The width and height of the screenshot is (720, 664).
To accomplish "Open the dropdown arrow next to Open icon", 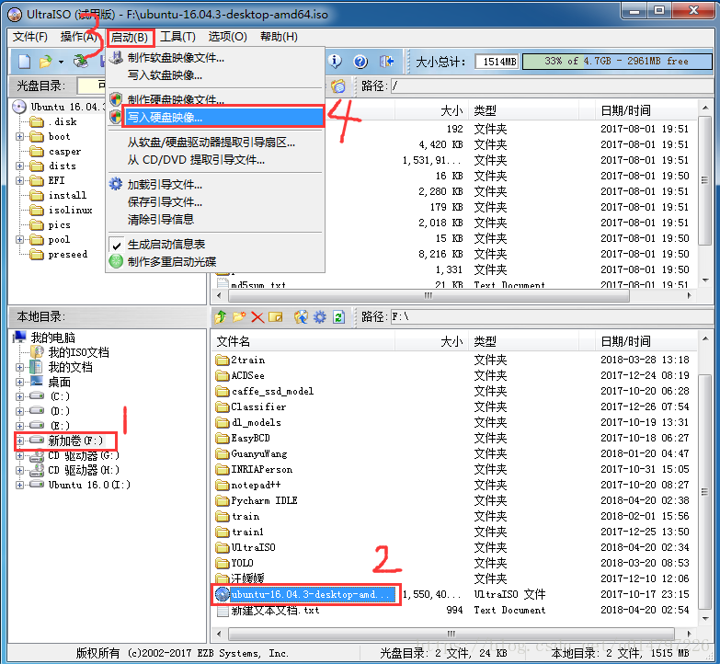I will pyautogui.click(x=61, y=62).
